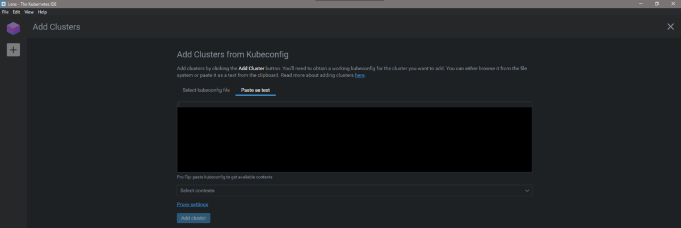681x228 pixels.
Task: Click the Add Clusters from Kubeconfig heading
Action: (x=233, y=55)
